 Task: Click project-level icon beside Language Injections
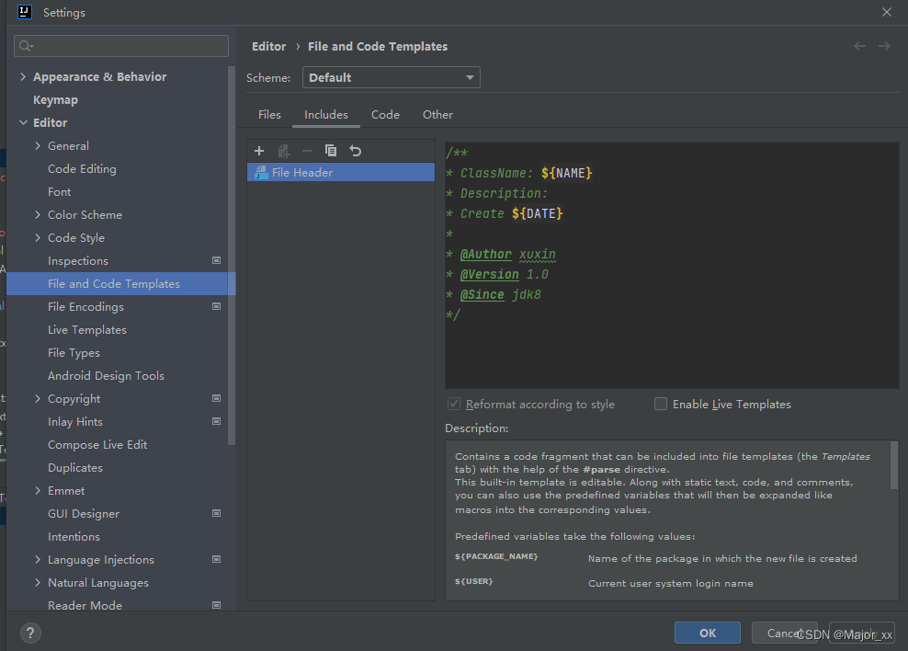(x=217, y=559)
